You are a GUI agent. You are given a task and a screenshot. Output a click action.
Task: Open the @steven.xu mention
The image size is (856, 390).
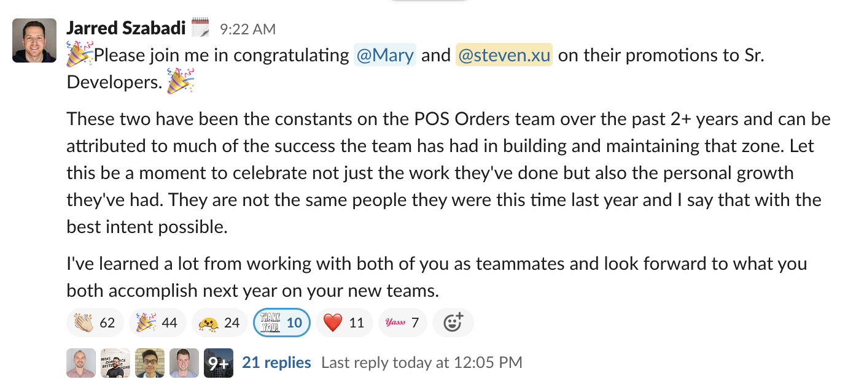point(504,55)
